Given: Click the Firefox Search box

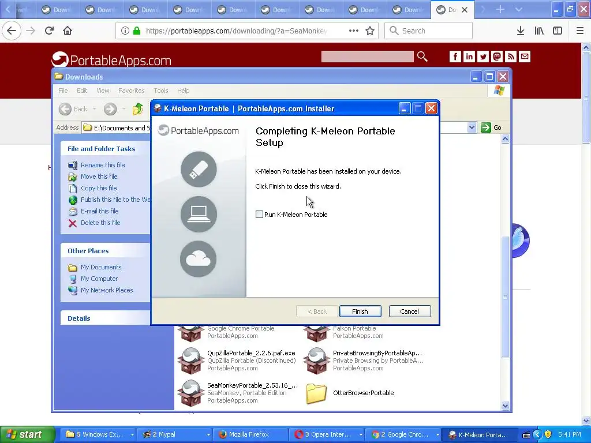Looking at the screenshot, I should tap(428, 31).
